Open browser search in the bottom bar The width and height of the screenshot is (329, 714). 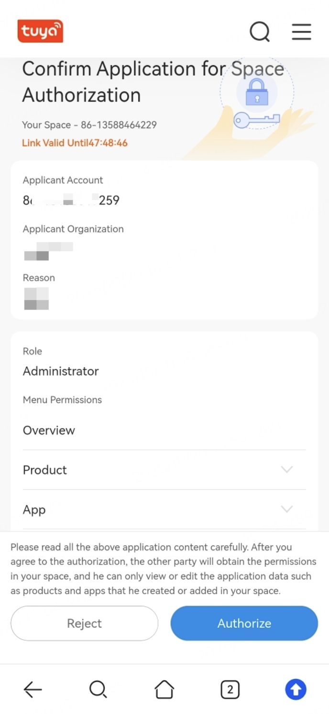(x=98, y=690)
